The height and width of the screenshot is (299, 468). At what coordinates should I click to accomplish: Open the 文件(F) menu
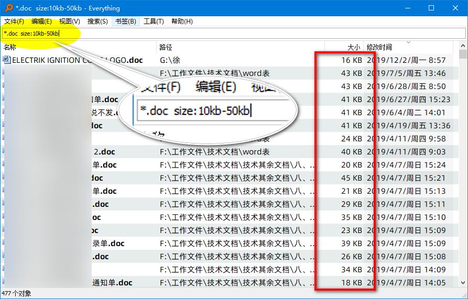point(14,21)
